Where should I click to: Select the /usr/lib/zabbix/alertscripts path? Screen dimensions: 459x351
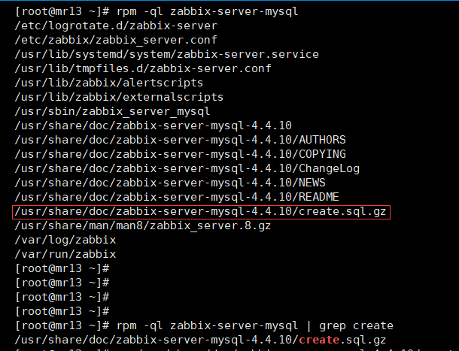point(109,83)
